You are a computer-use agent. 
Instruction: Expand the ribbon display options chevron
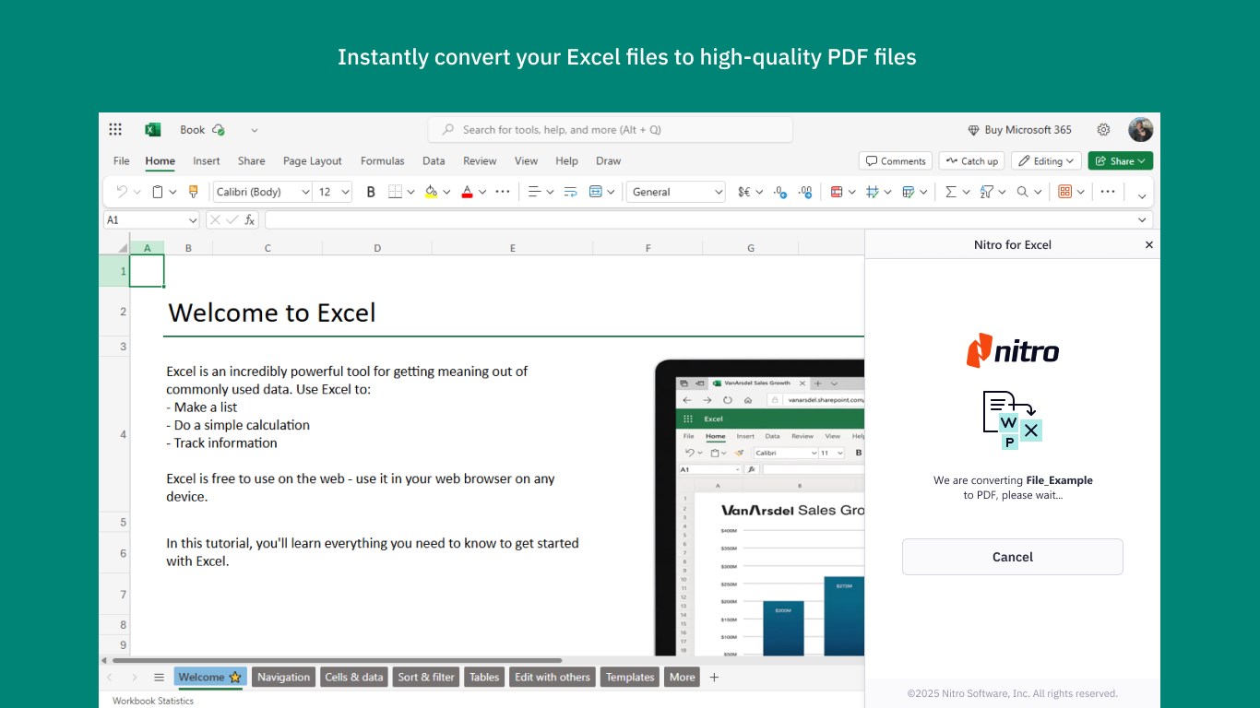(x=1142, y=195)
